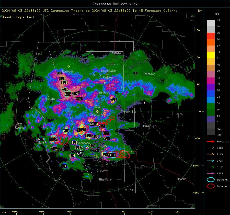This screenshot has height=215, width=230.
Task: Click the magenta 42 dBZ color band
Action: pos(211,81)
